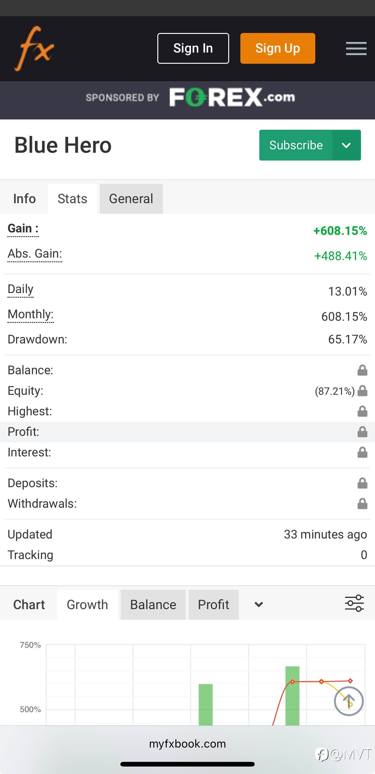The width and height of the screenshot is (375, 774).
Task: Click the lock icon beside Balance
Action: (x=362, y=370)
